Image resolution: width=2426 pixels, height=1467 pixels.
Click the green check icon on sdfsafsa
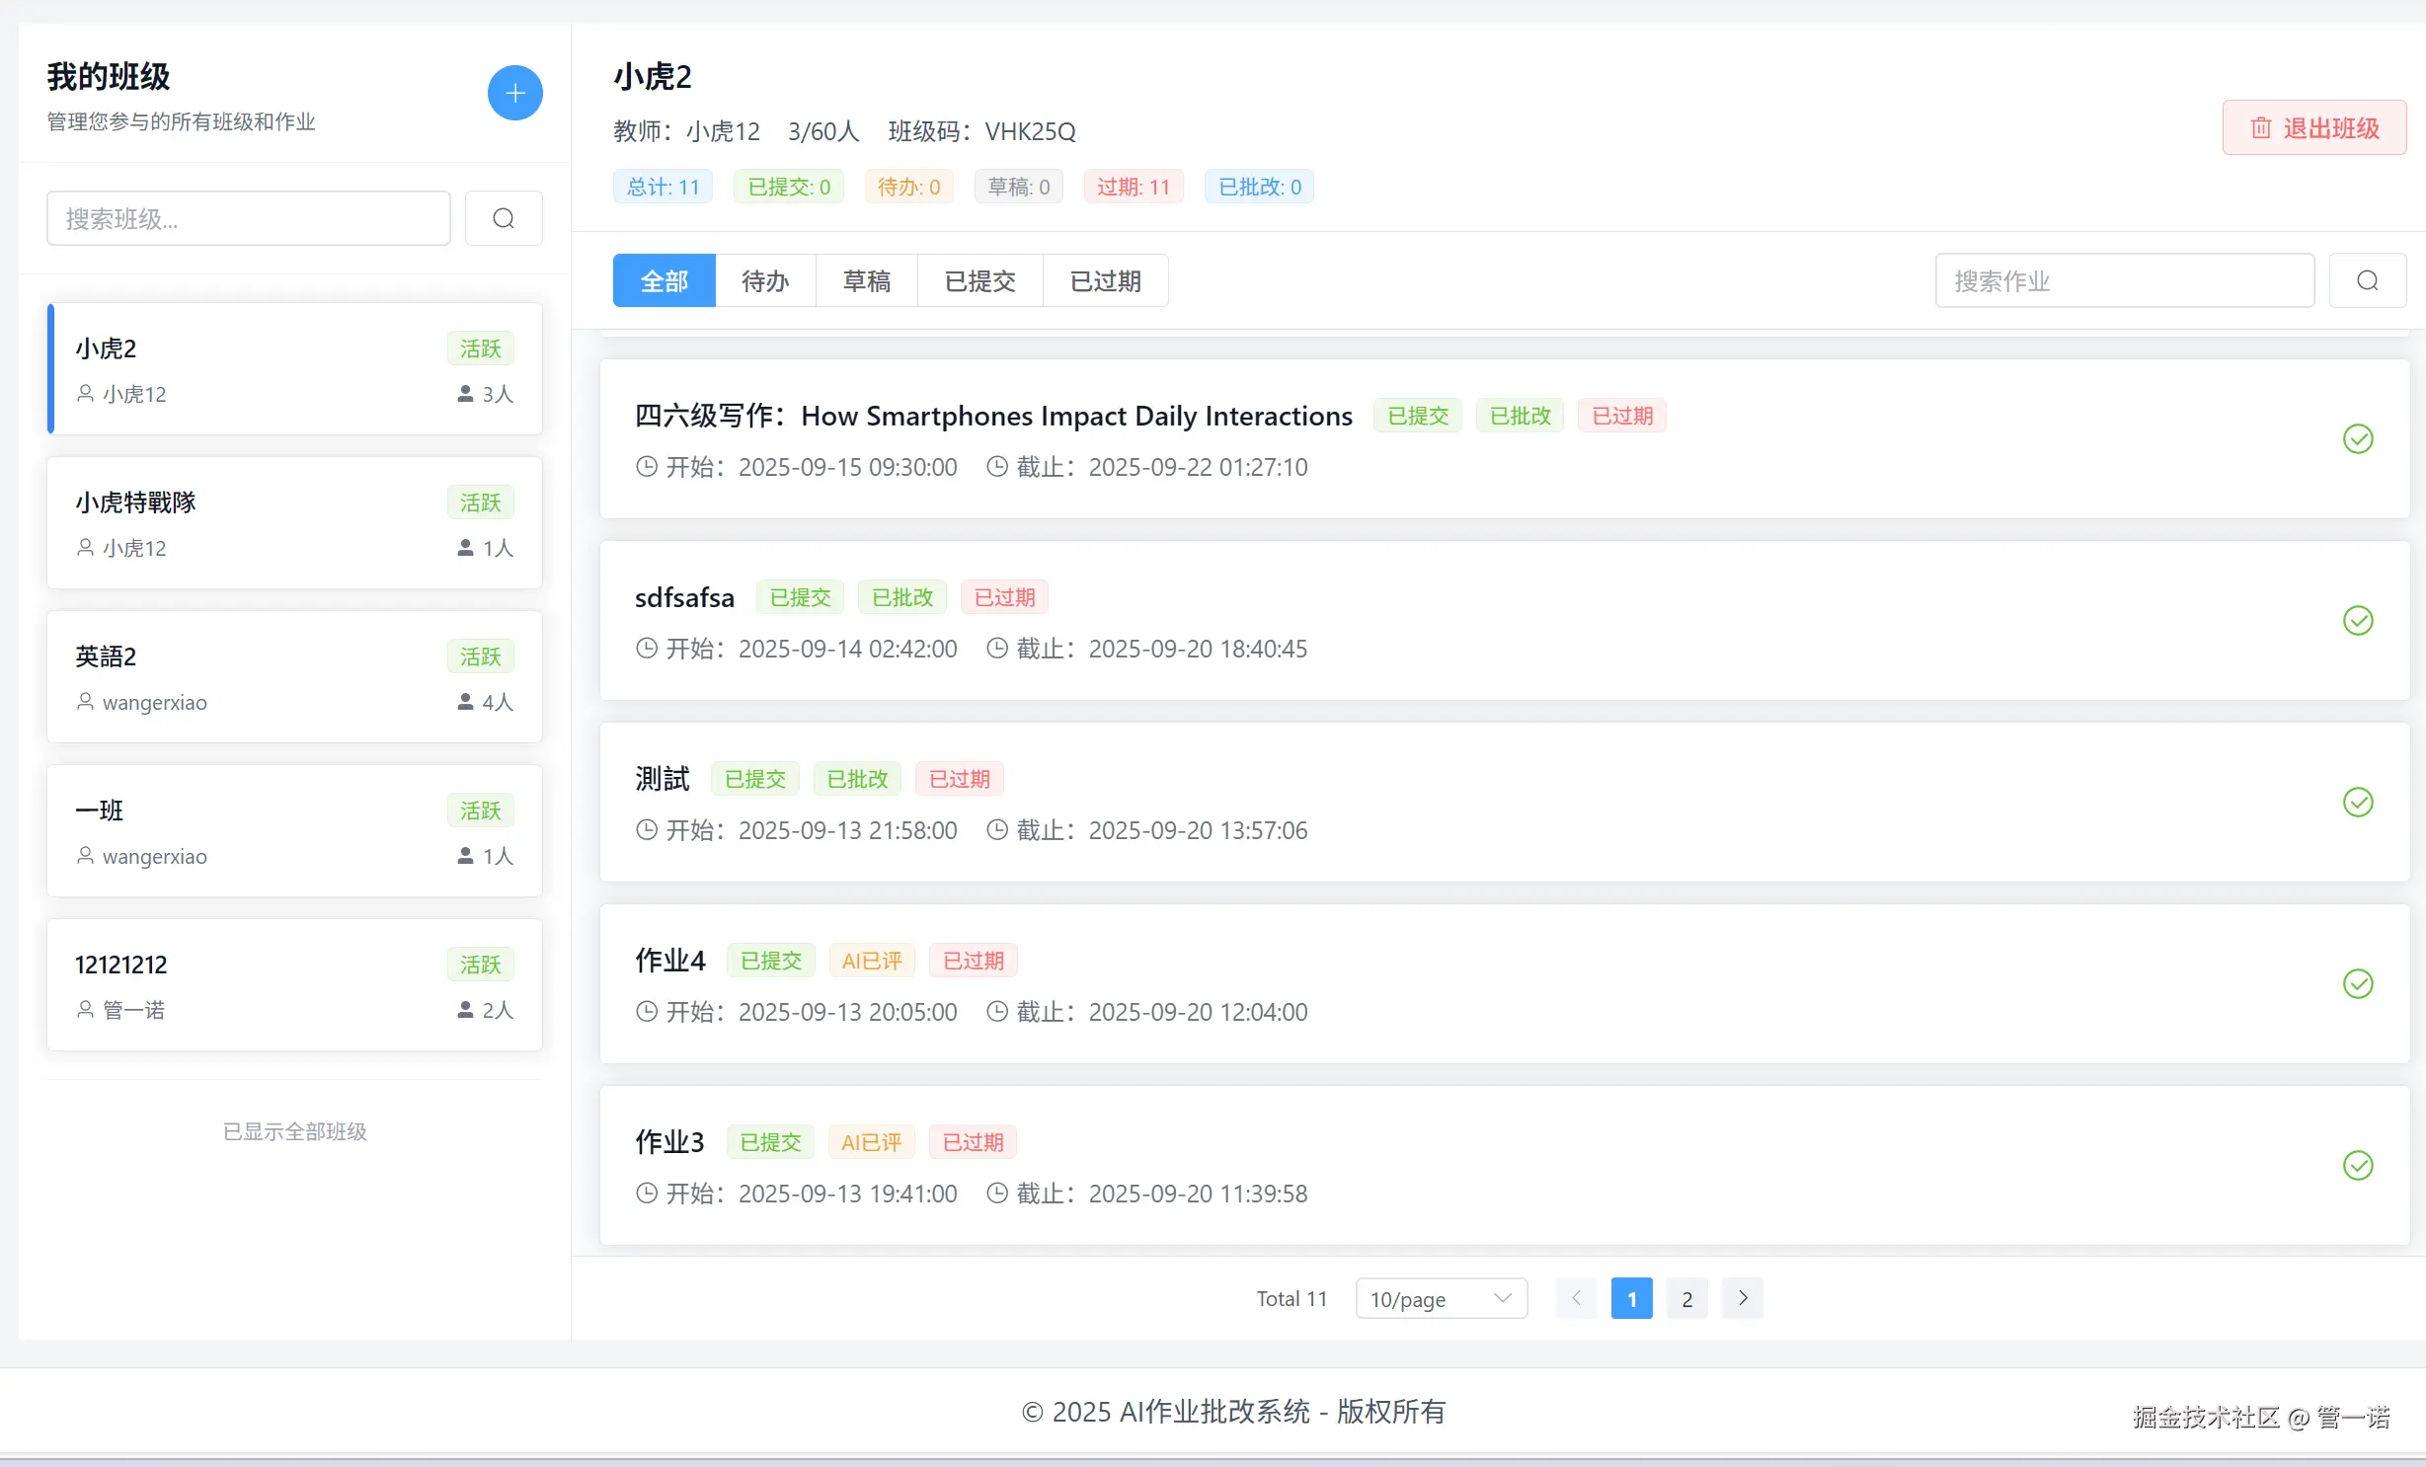pos(2358,620)
